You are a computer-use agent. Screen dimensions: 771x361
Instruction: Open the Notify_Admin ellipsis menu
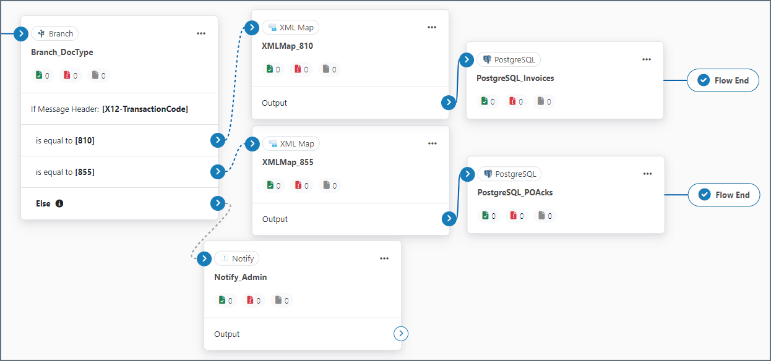(x=384, y=258)
